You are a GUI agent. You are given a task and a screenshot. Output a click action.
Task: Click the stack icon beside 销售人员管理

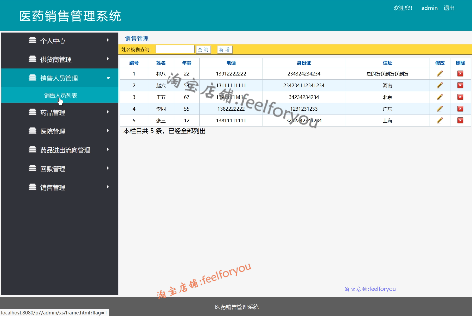click(x=33, y=78)
